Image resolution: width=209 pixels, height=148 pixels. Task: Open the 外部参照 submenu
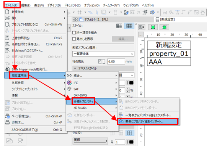pos(36,83)
